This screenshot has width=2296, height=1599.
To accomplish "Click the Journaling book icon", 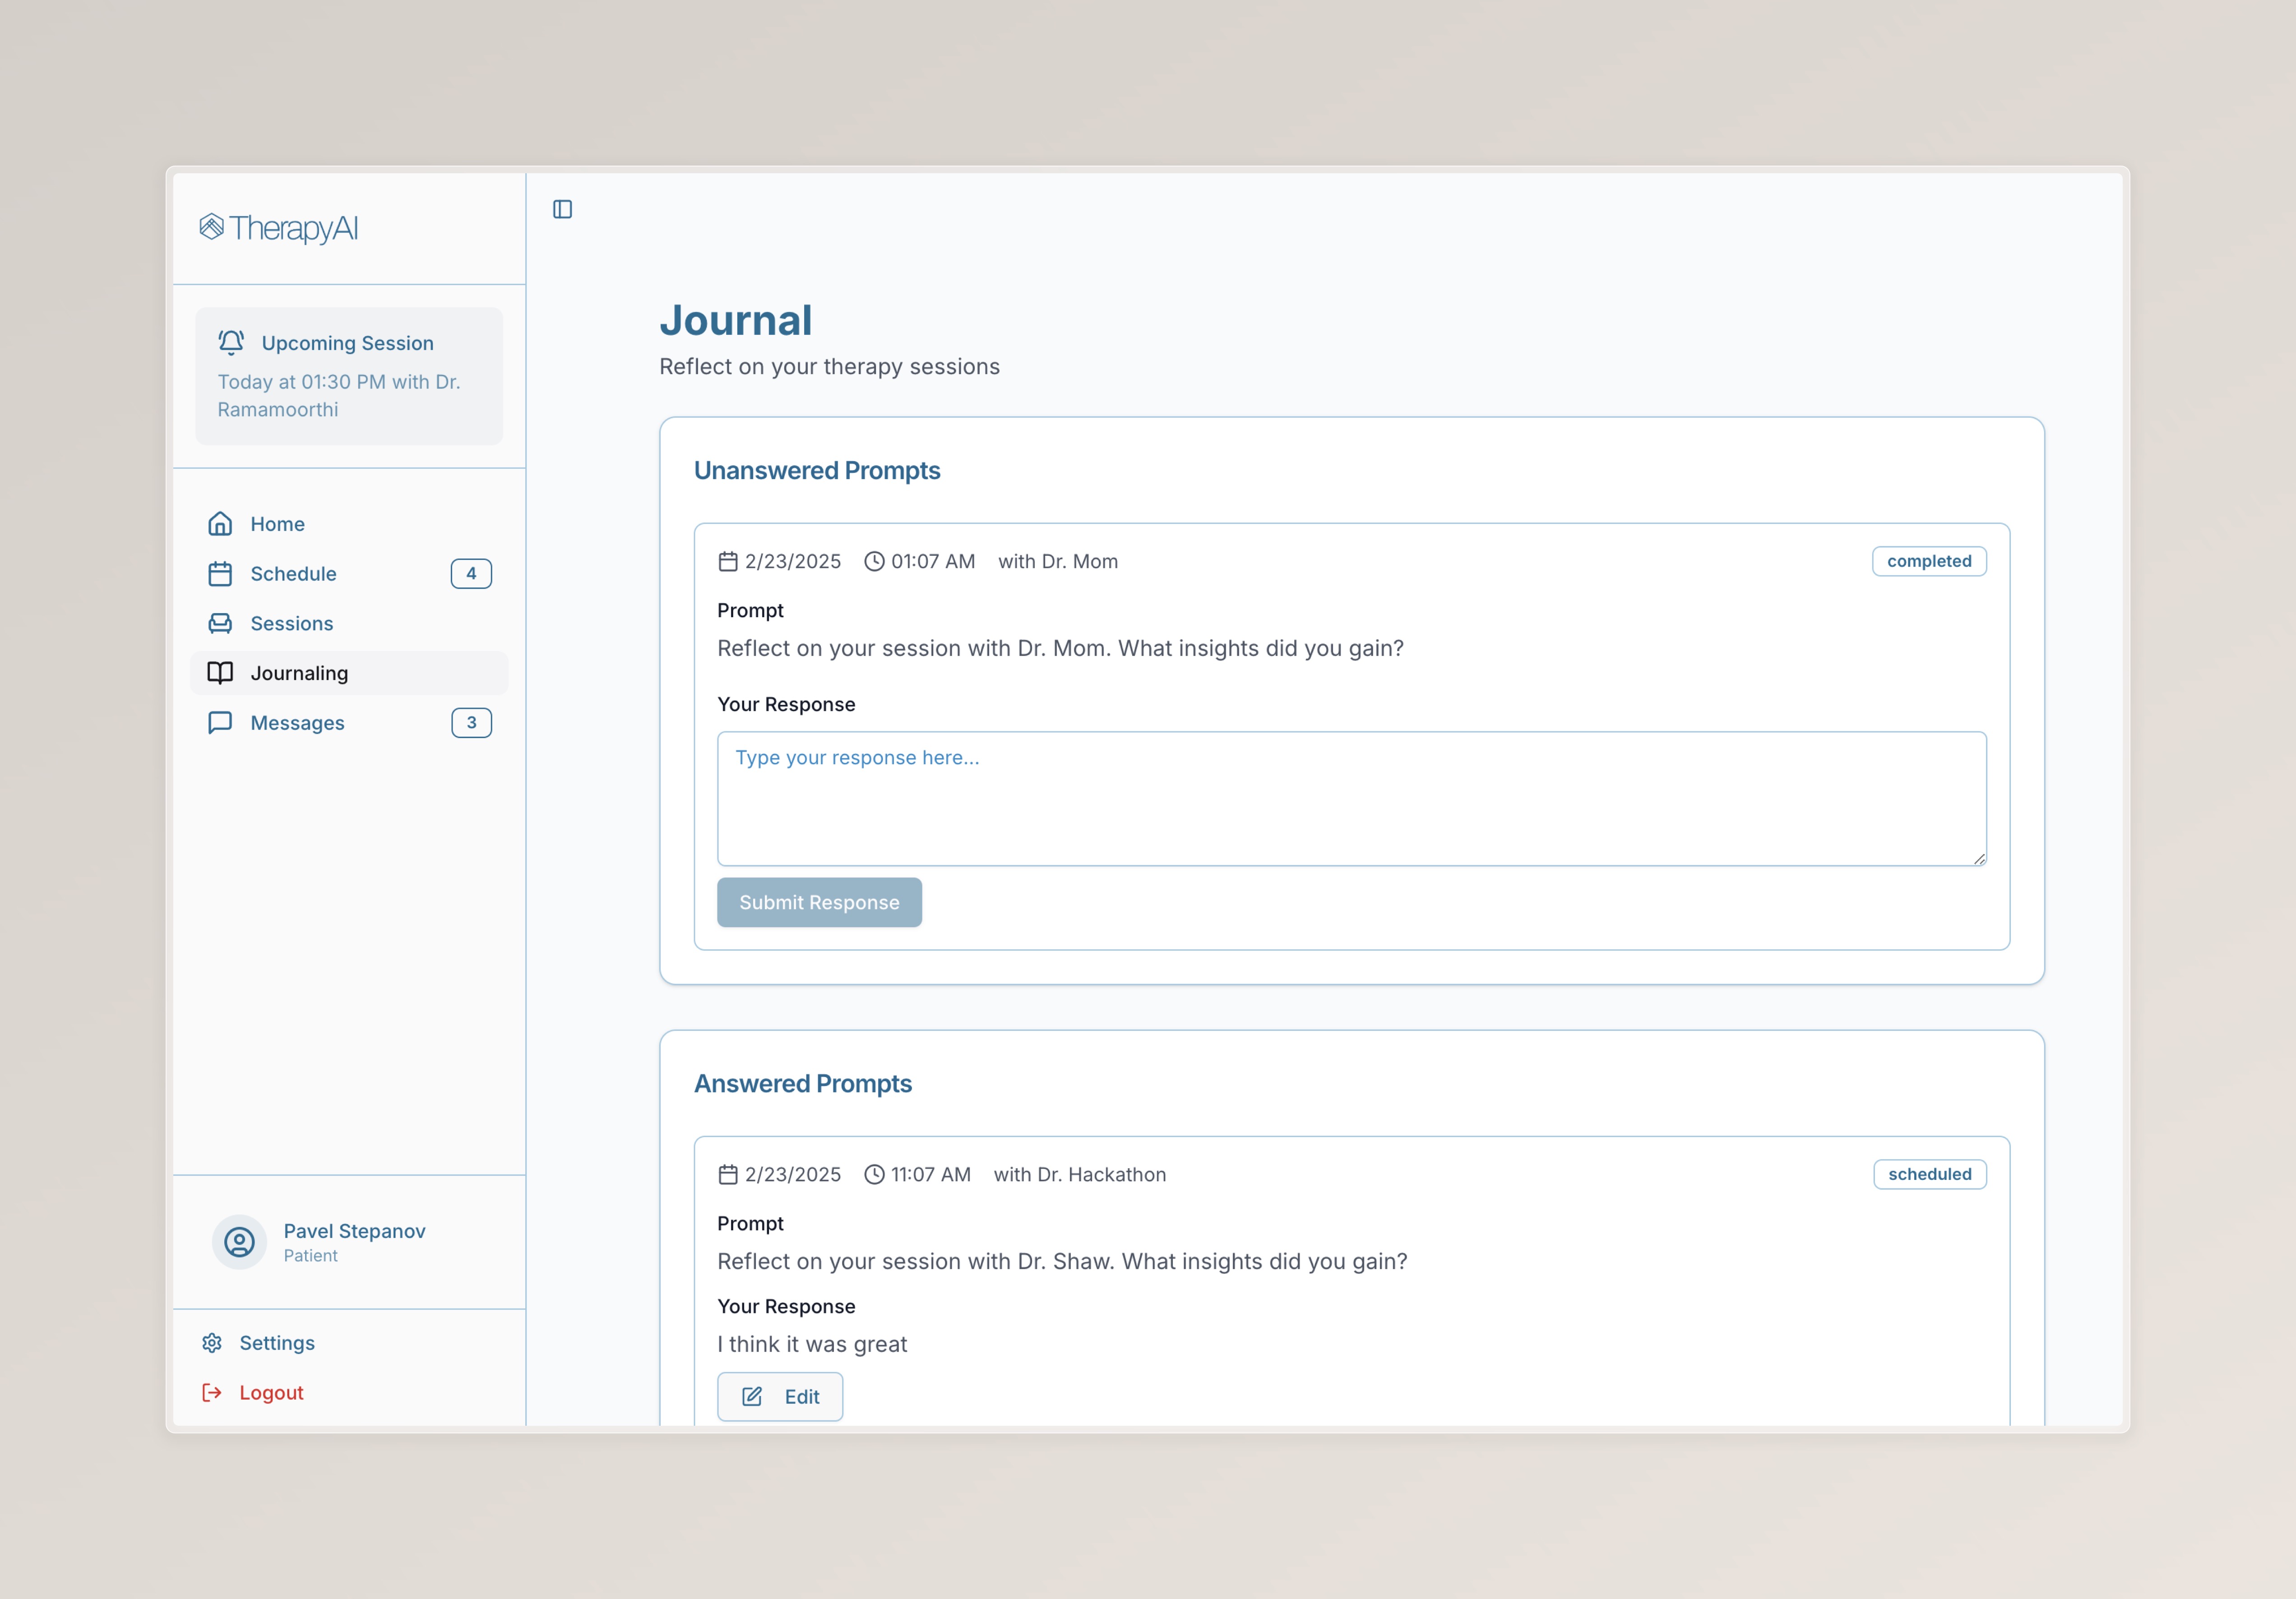I will coord(220,673).
